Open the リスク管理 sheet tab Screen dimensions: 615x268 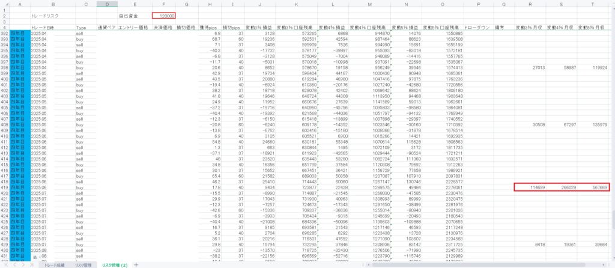(82, 264)
